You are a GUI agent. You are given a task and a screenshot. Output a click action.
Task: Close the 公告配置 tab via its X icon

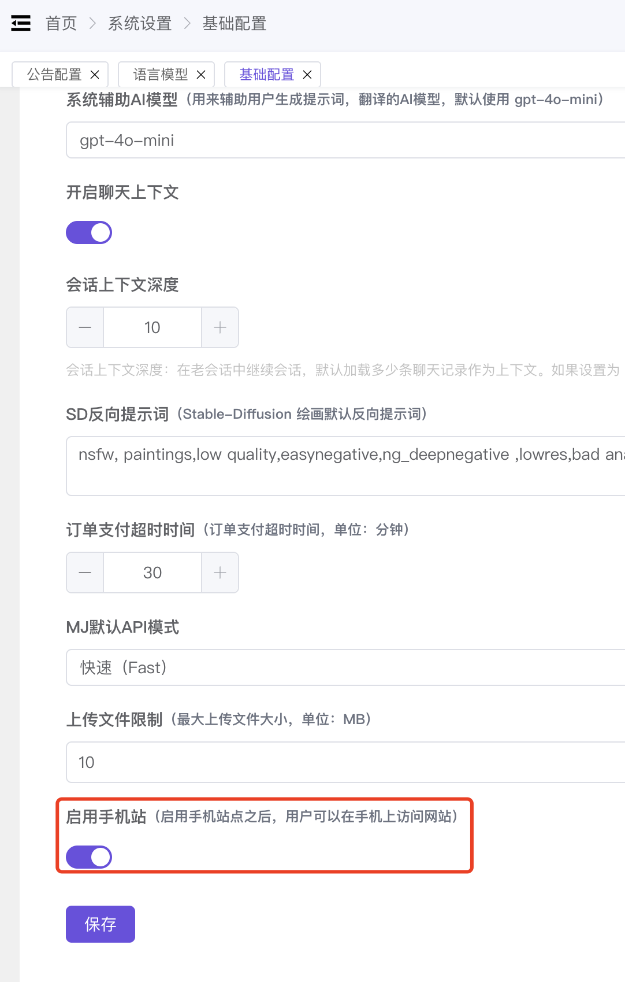point(95,74)
